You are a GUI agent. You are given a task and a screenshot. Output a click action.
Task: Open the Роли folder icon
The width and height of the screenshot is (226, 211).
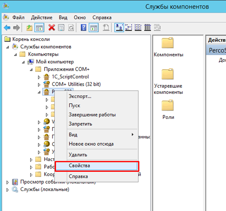167,105
